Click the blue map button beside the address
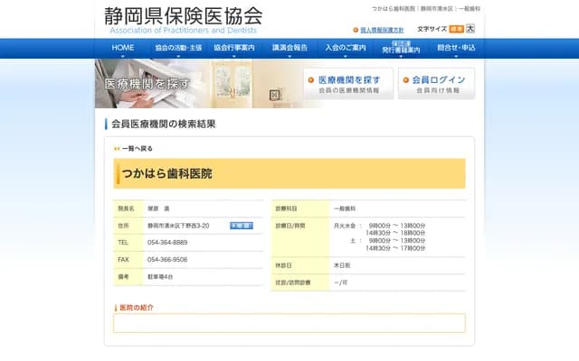 (x=241, y=226)
